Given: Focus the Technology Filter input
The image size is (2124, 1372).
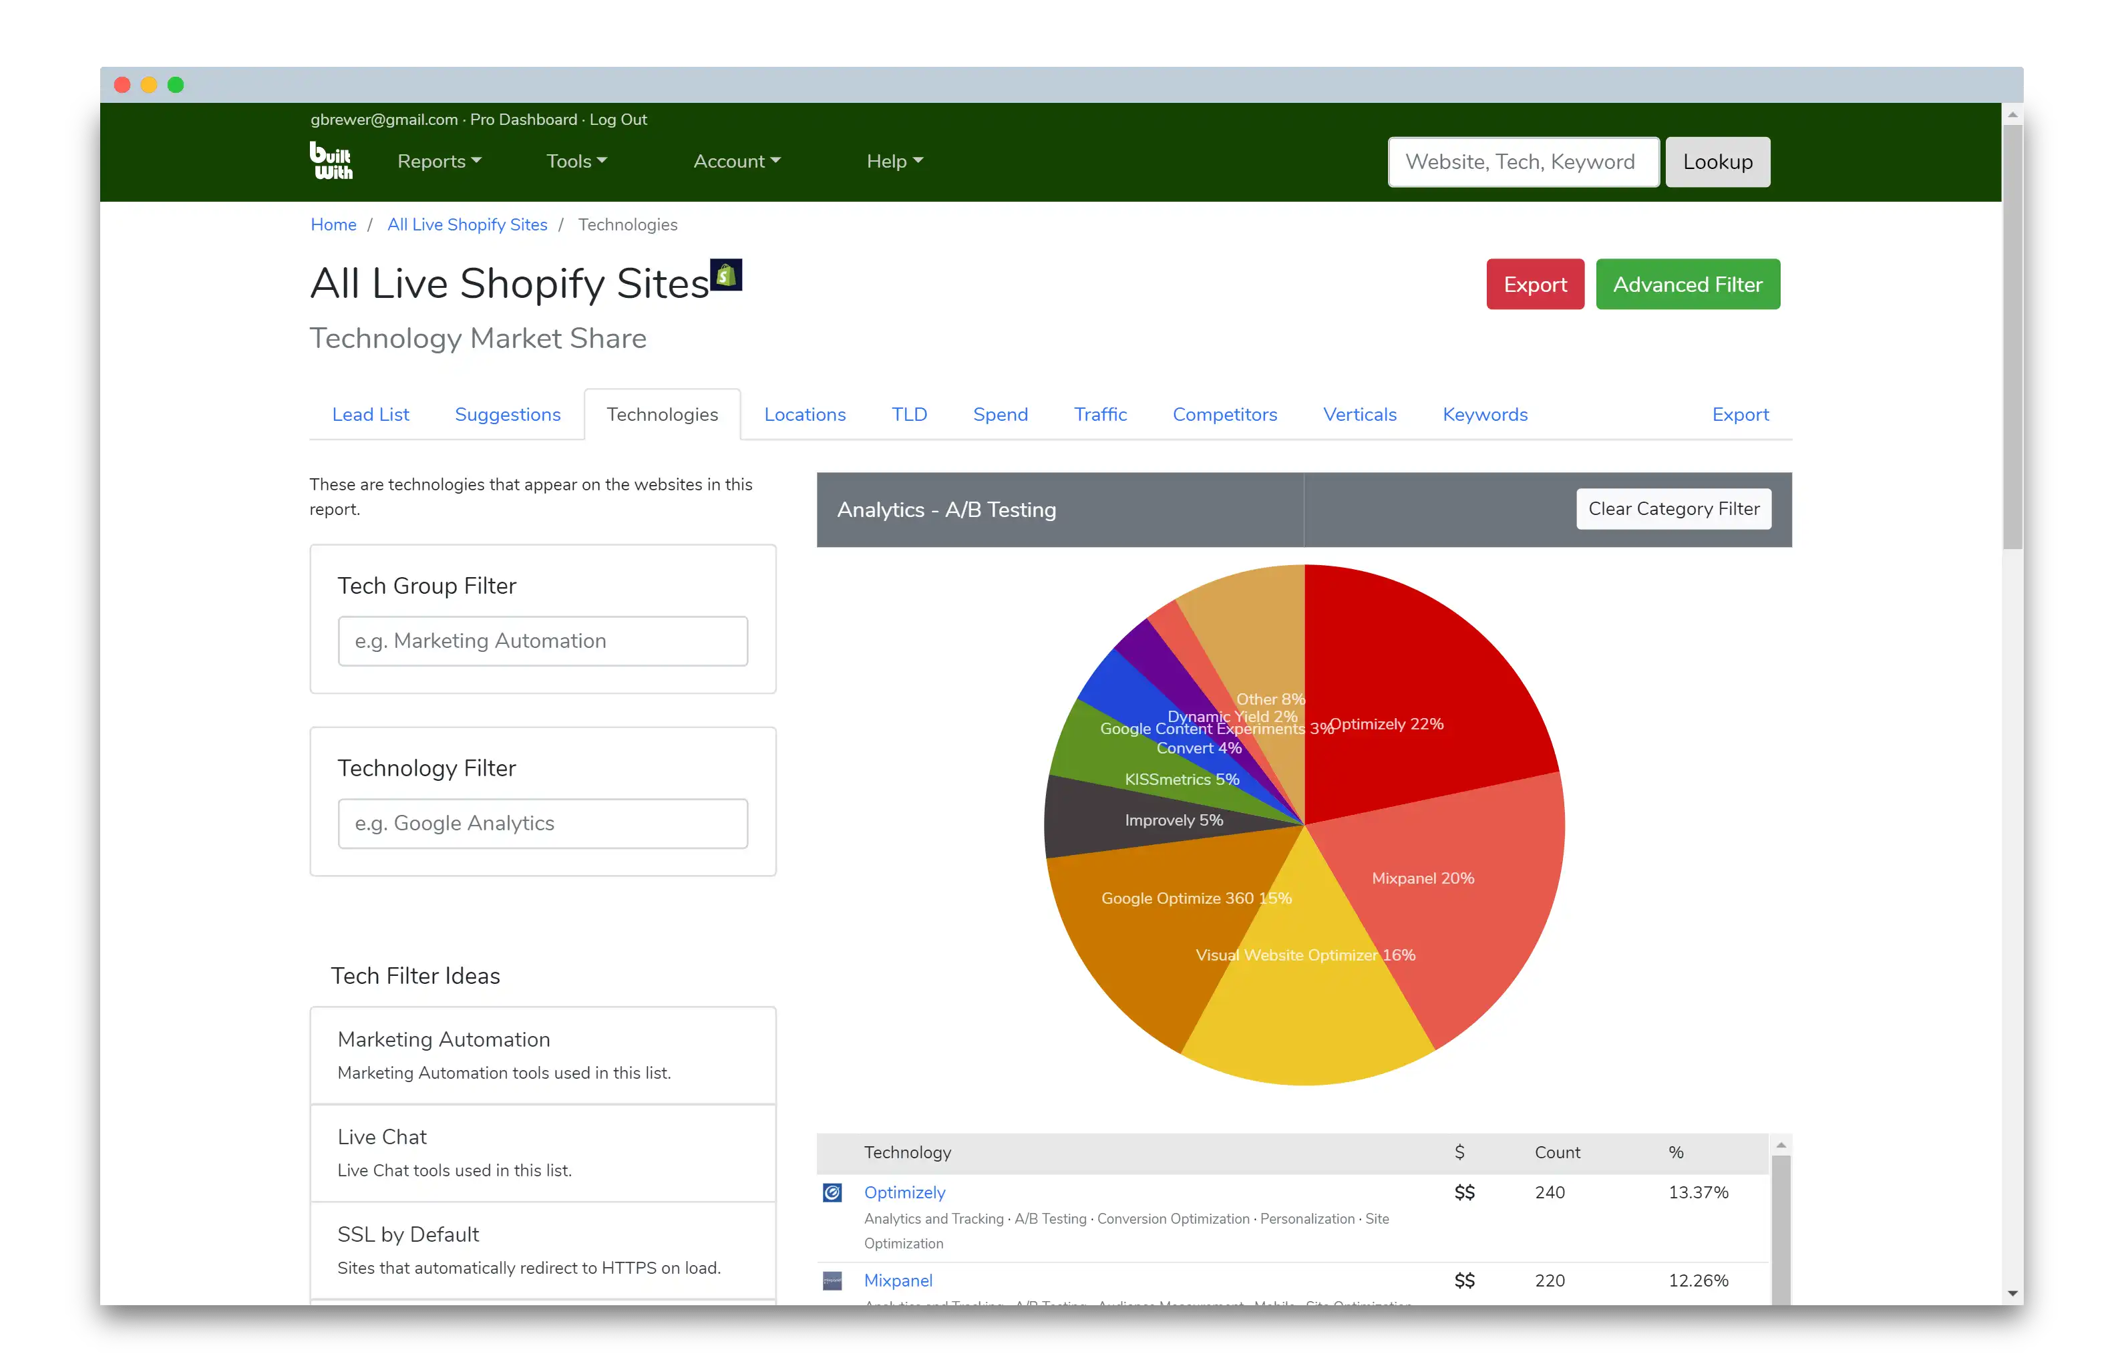Looking at the screenshot, I should click(542, 823).
